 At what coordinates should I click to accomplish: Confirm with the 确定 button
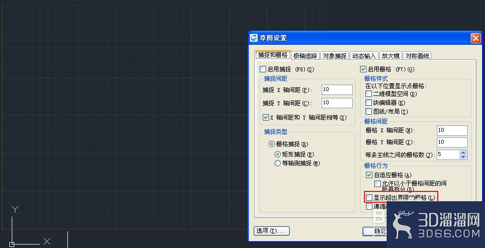point(375,231)
